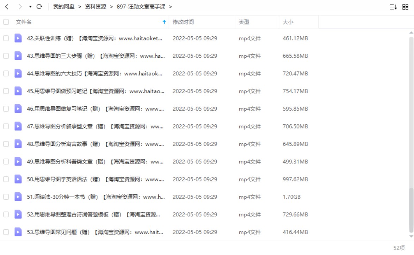Click video icon of 42.关联性训练

pos(18,38)
